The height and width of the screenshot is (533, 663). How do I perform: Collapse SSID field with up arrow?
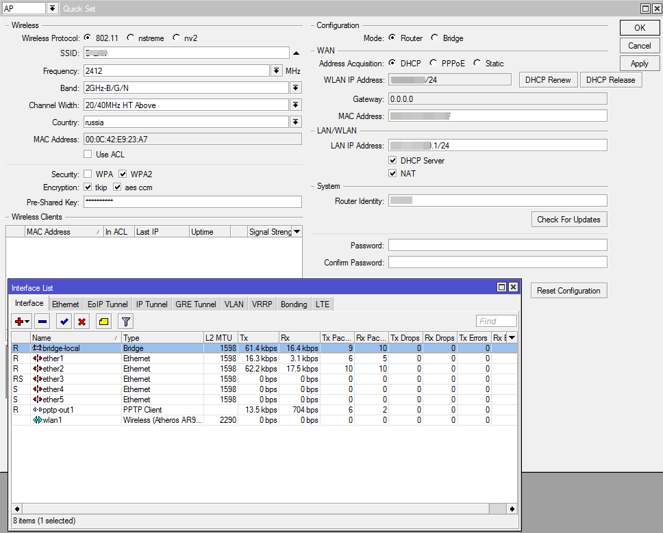click(x=296, y=53)
